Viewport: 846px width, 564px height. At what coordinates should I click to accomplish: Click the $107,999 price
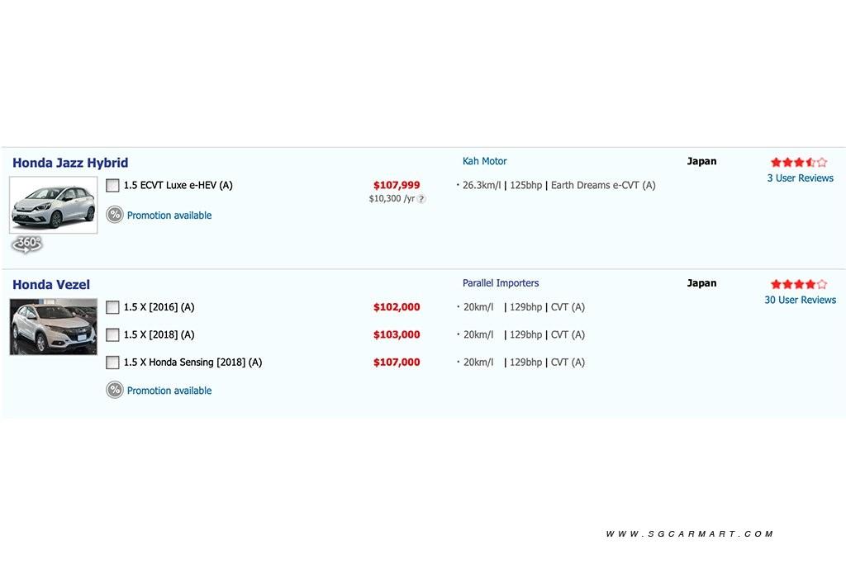pos(397,185)
